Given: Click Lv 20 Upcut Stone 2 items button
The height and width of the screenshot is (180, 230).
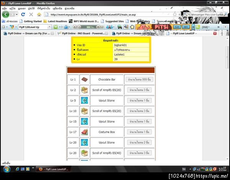Looking at the screenshot, I should [x=140, y=142].
